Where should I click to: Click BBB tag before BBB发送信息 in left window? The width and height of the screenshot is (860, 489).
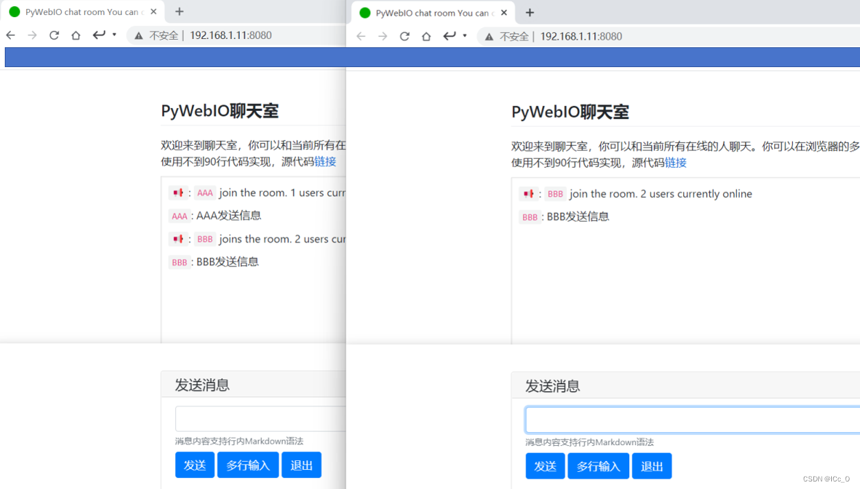click(180, 262)
